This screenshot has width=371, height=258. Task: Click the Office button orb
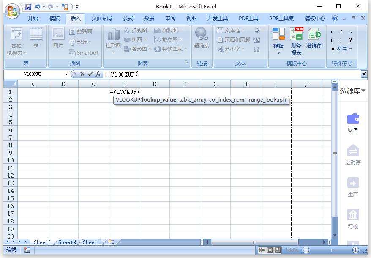(12, 11)
